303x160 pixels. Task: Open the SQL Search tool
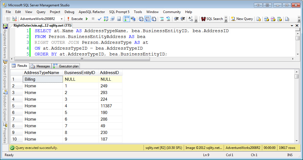point(212,19)
